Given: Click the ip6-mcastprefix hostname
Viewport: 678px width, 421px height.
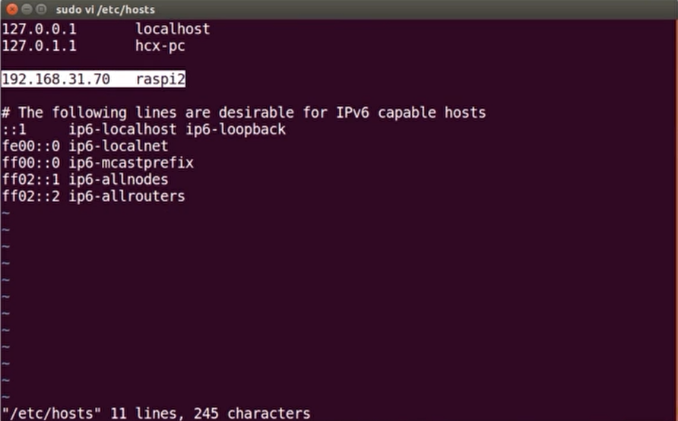Looking at the screenshot, I should 131,163.
